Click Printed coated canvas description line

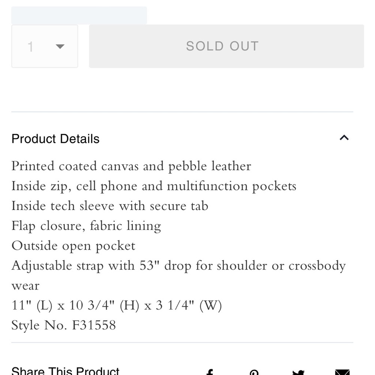pyautogui.click(x=131, y=166)
